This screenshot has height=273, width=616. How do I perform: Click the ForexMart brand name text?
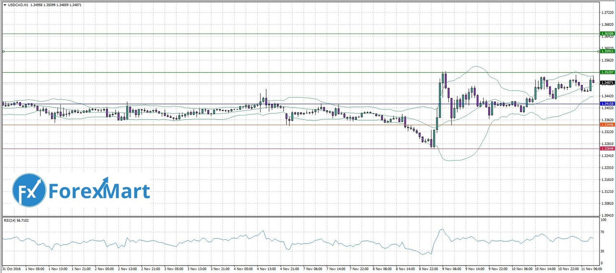pyautogui.click(x=99, y=191)
